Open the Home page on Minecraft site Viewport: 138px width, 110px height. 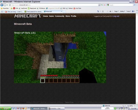point(46,16)
